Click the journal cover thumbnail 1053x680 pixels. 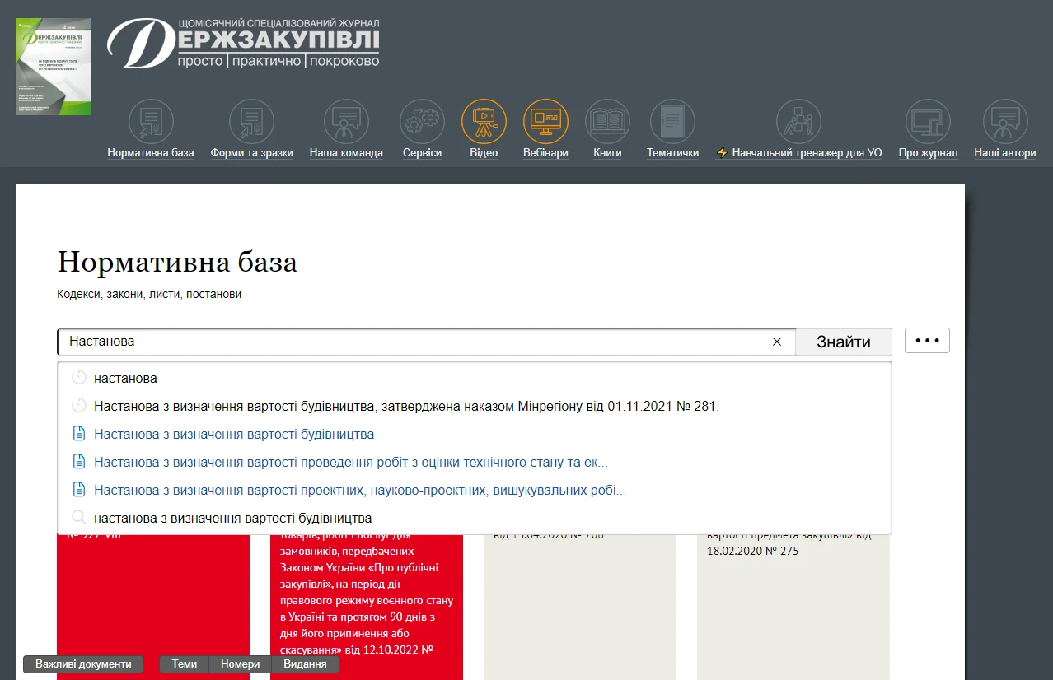54,66
